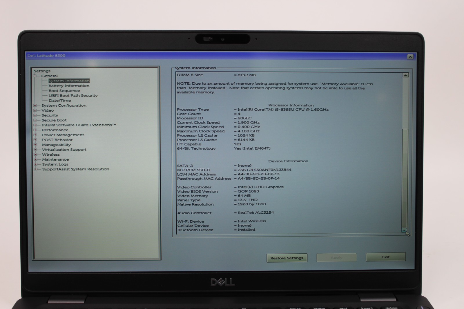Screen dimensions: 464x309
Task: Select the Power Management label
Action: click(x=63, y=135)
